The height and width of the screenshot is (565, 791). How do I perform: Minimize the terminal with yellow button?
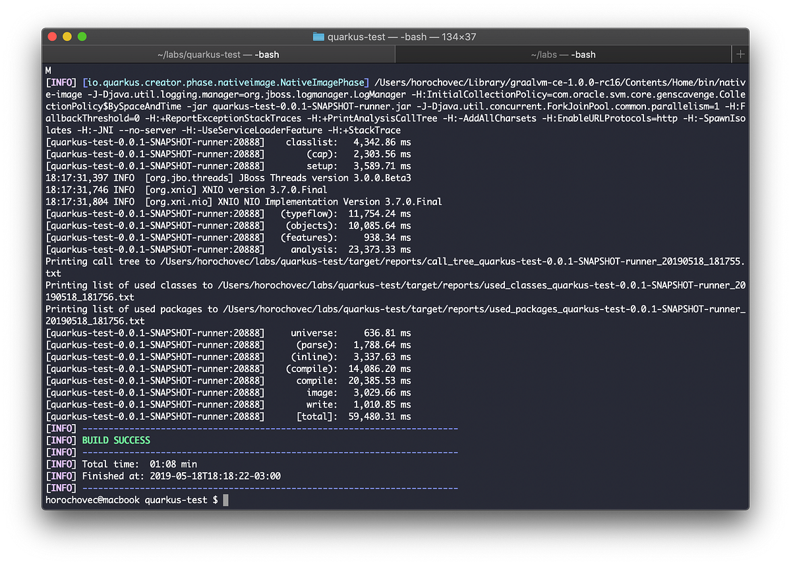coord(67,37)
